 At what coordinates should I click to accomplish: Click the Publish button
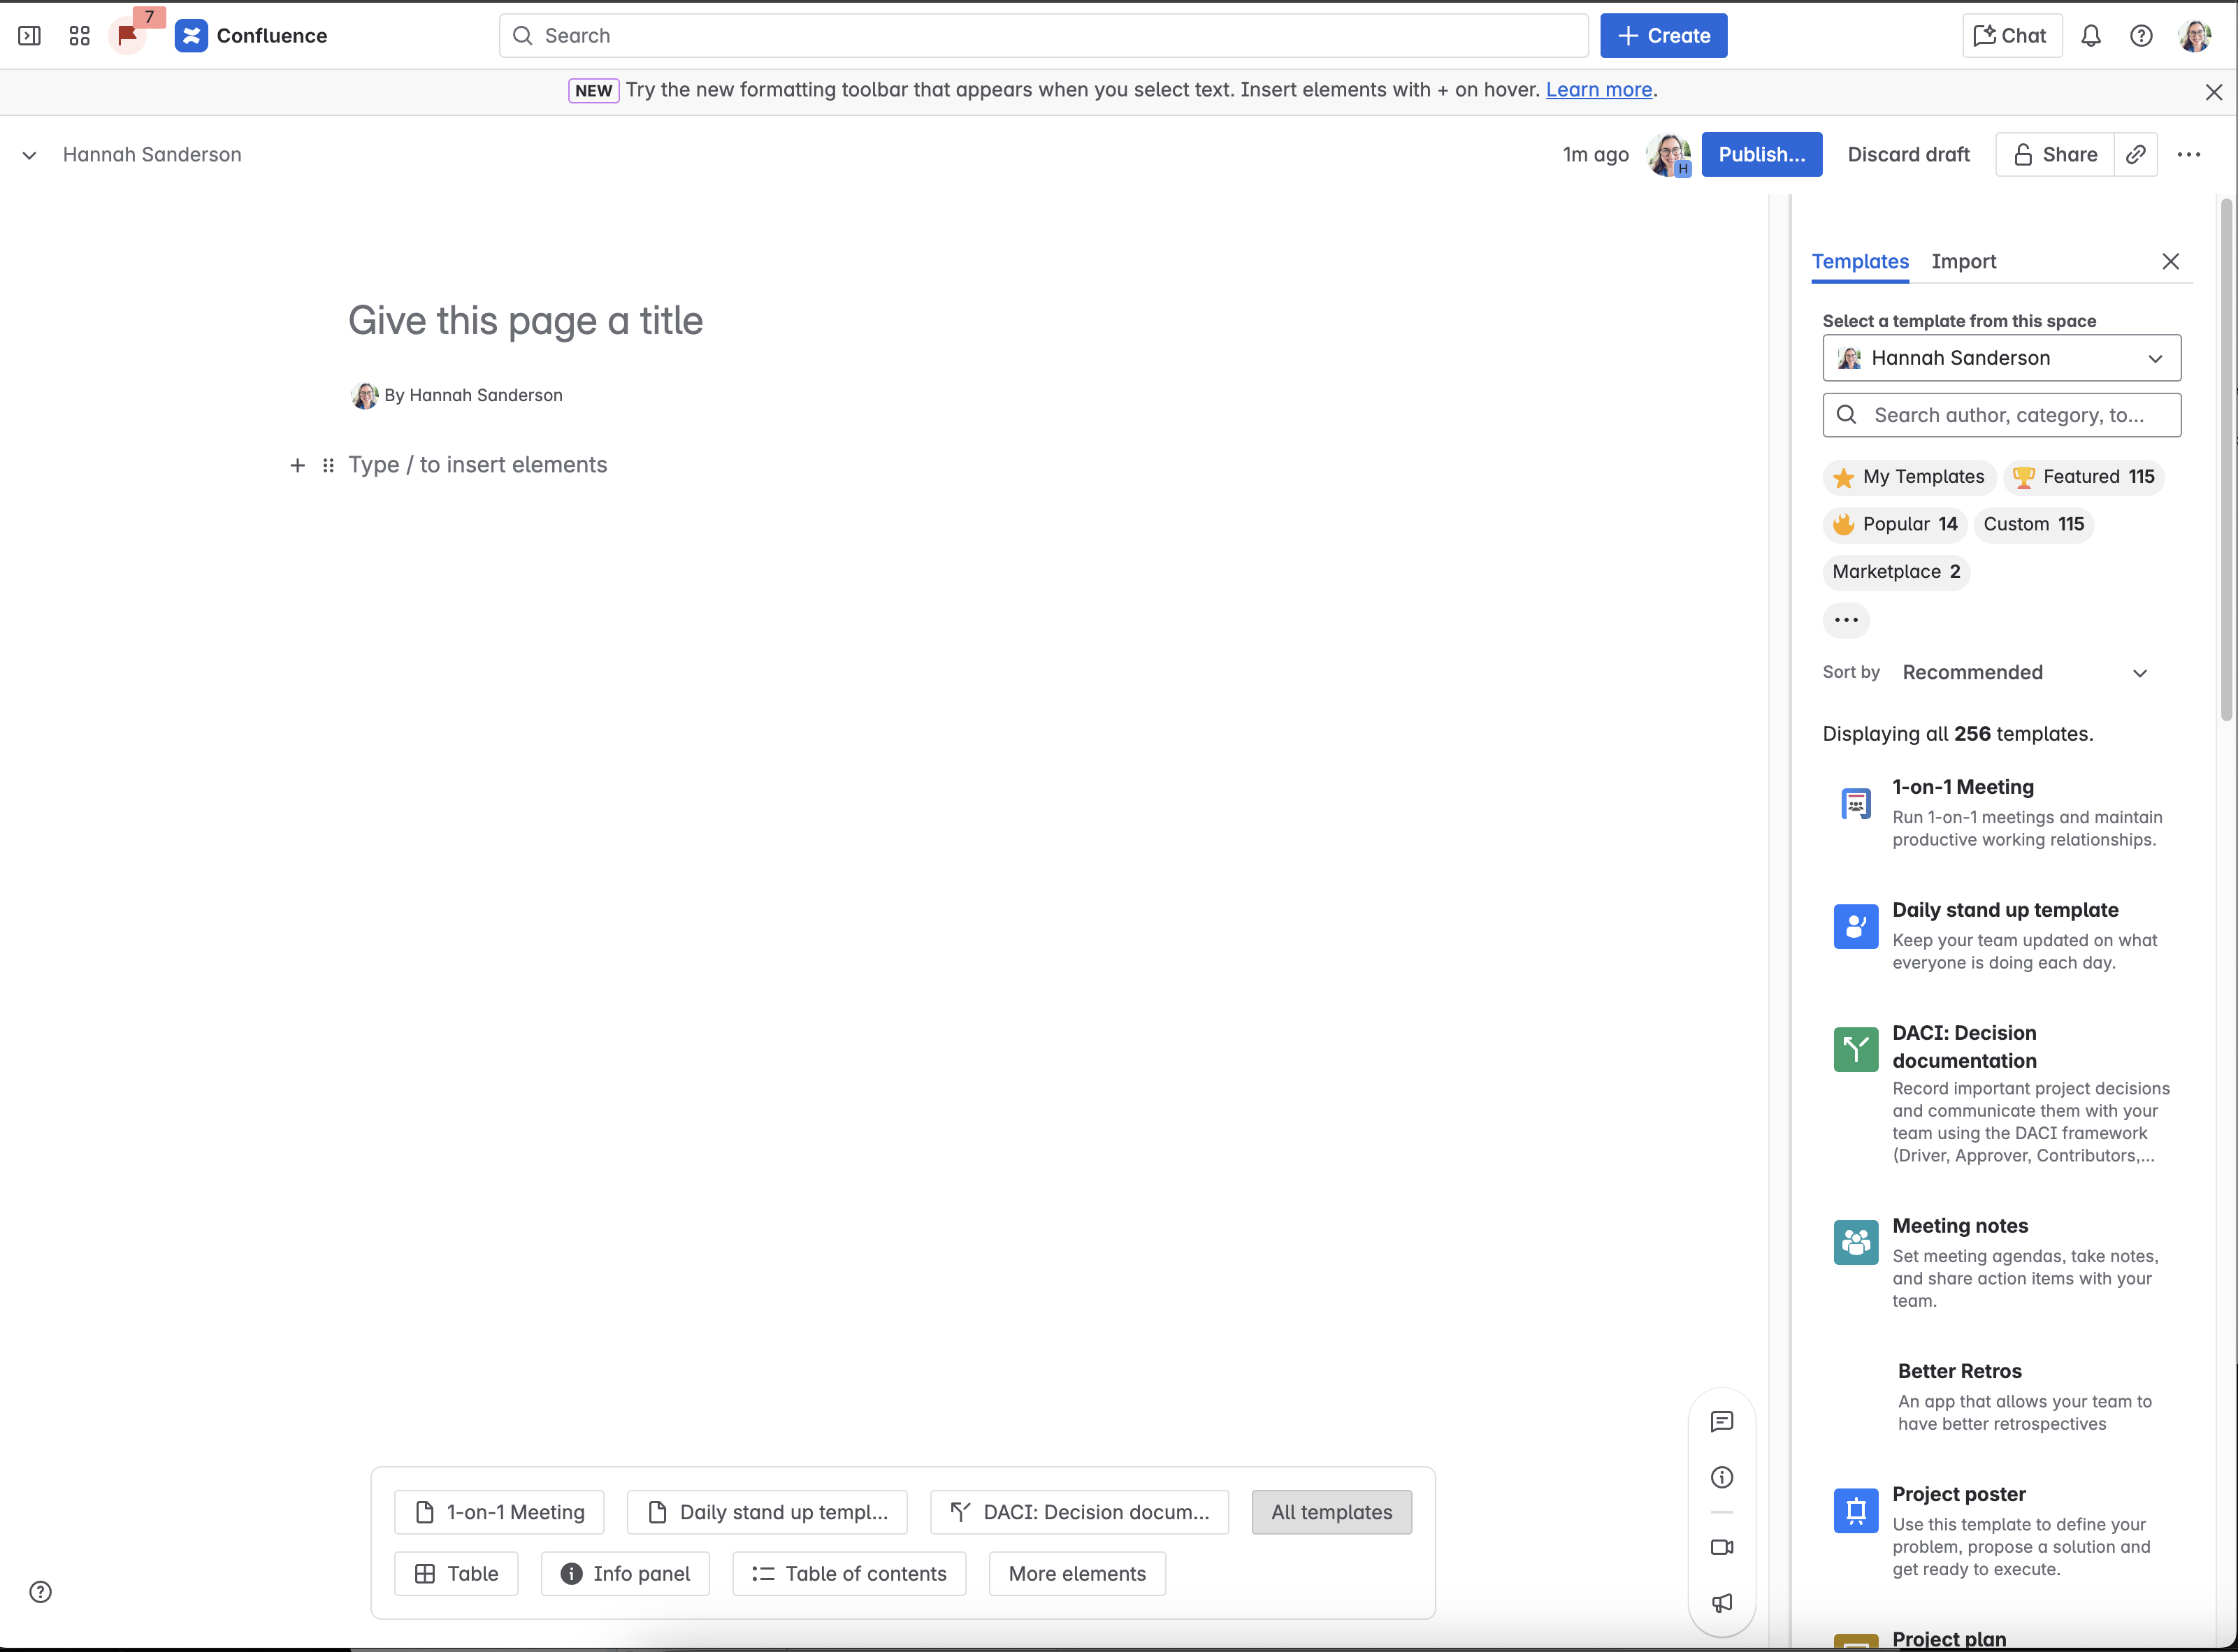click(1761, 154)
